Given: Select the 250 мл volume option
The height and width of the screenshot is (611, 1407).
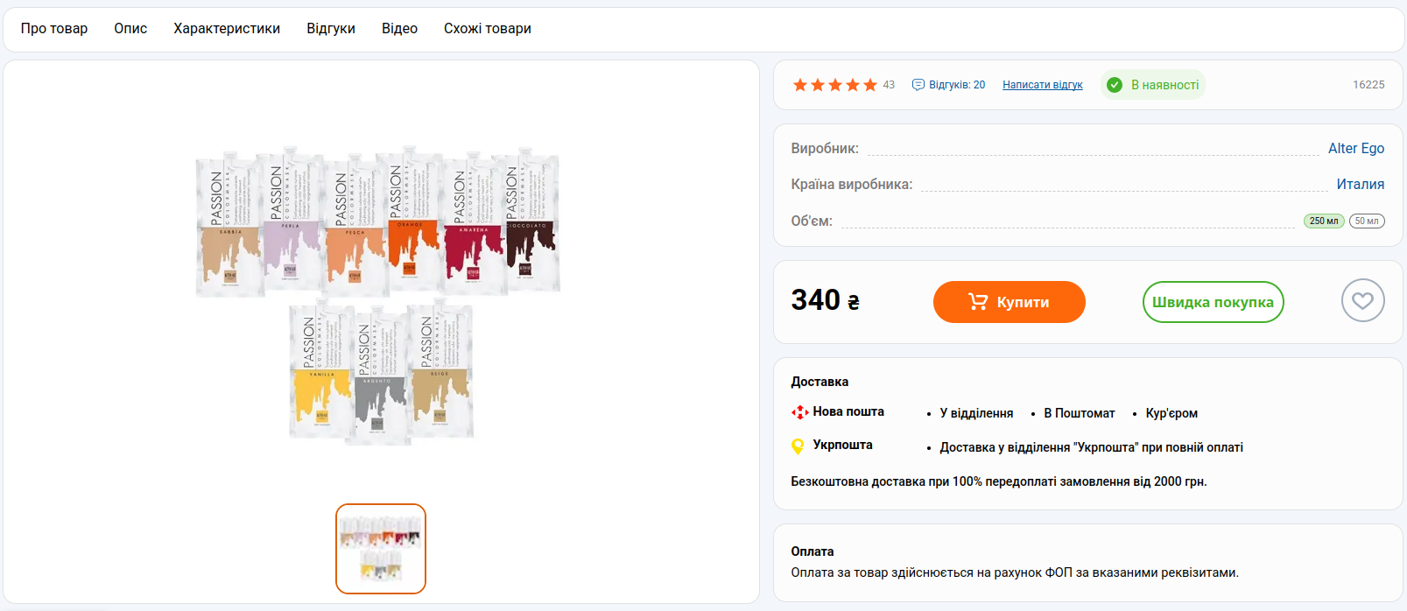Looking at the screenshot, I should (1323, 221).
